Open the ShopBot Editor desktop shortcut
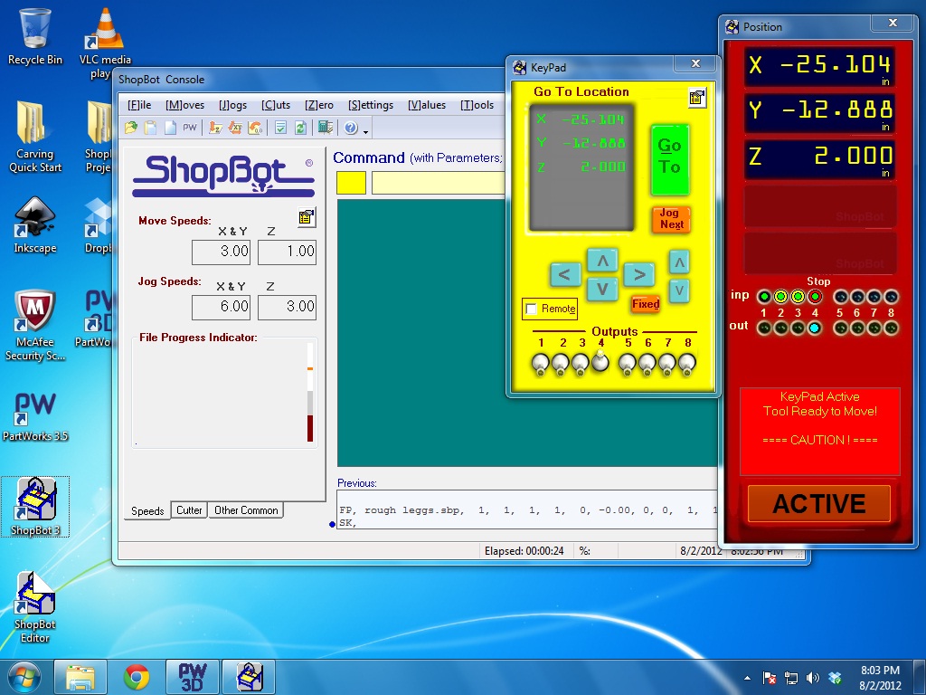The image size is (926, 695). [35, 607]
